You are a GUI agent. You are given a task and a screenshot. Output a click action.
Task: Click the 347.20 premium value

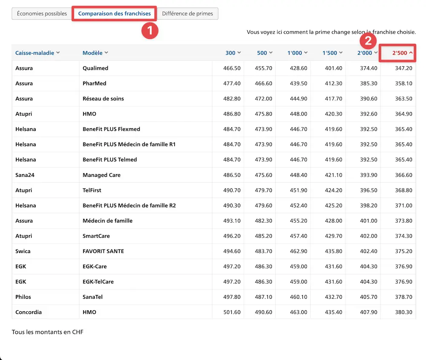404,68
